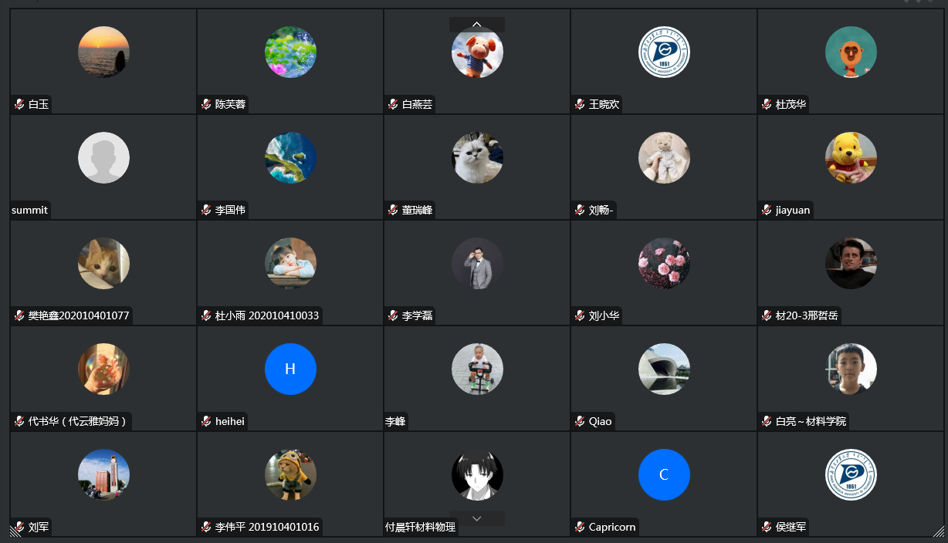
Task: Click the muted mic icon for Qiao
Action: [580, 421]
